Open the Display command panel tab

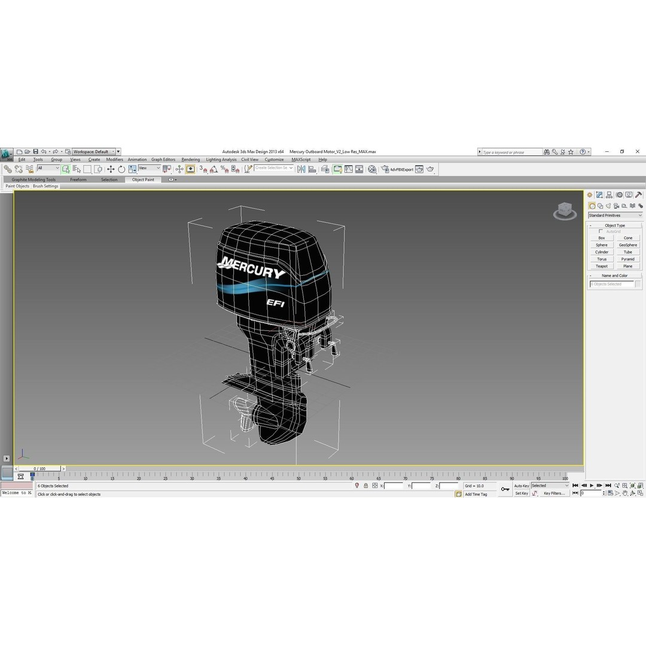pos(629,195)
